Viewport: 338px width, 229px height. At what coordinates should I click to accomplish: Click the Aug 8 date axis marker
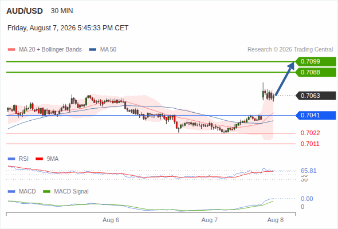point(276,220)
